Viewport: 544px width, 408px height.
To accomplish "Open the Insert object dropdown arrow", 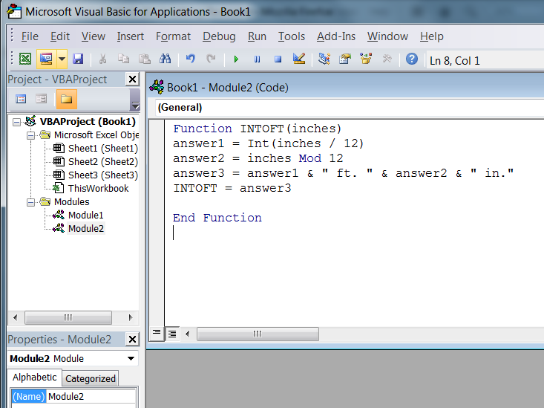I will (62, 59).
